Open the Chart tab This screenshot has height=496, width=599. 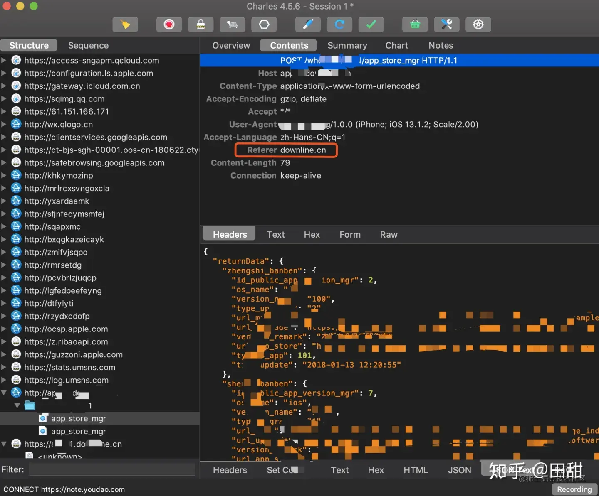[x=397, y=45]
